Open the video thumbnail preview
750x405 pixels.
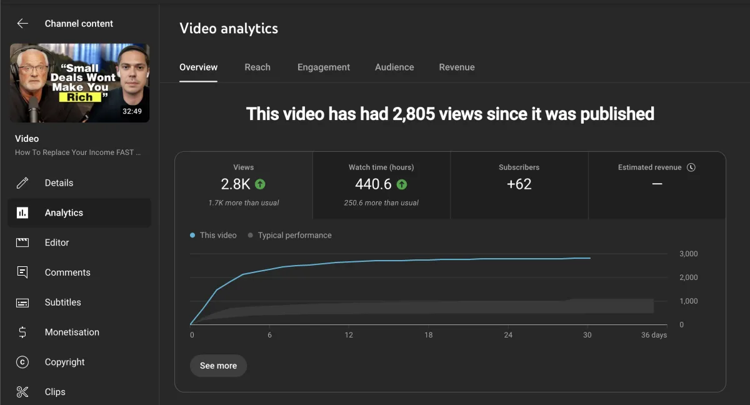79,82
